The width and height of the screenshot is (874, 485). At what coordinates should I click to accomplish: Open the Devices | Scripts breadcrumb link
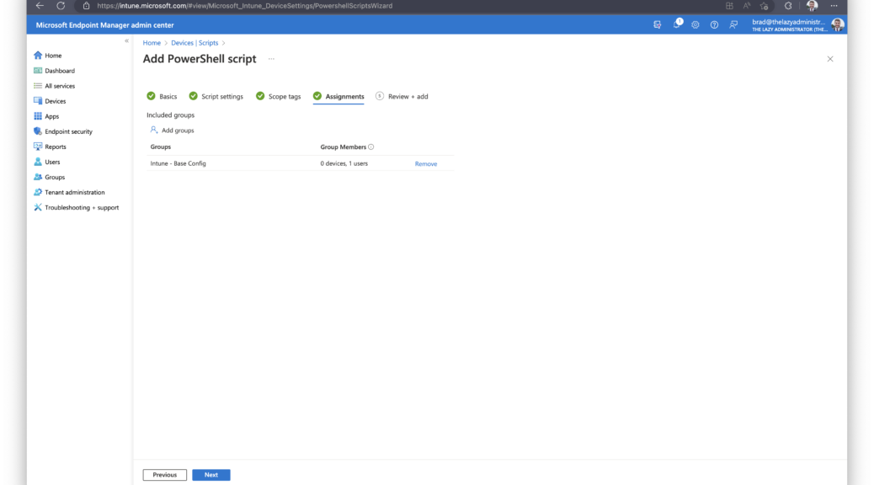[195, 43]
